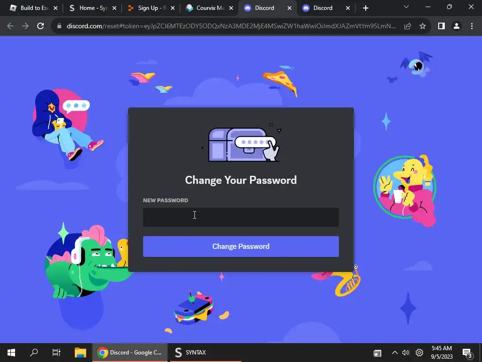Image resolution: width=482 pixels, height=362 pixels.
Task: Close the Courvix Mail tab
Action: coord(231,8)
